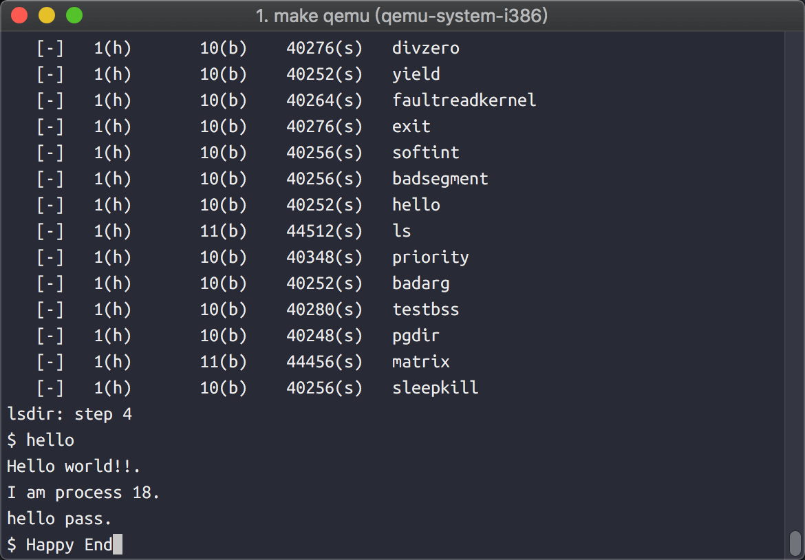Click the 'Hello world!!.' output line

point(74,466)
